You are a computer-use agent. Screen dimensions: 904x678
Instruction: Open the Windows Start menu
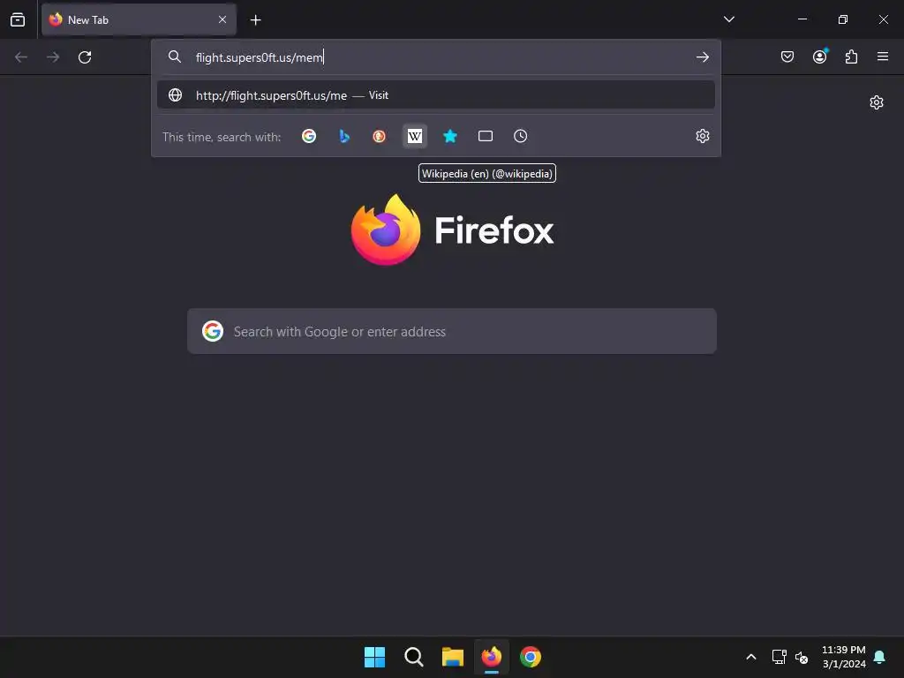pyautogui.click(x=374, y=657)
